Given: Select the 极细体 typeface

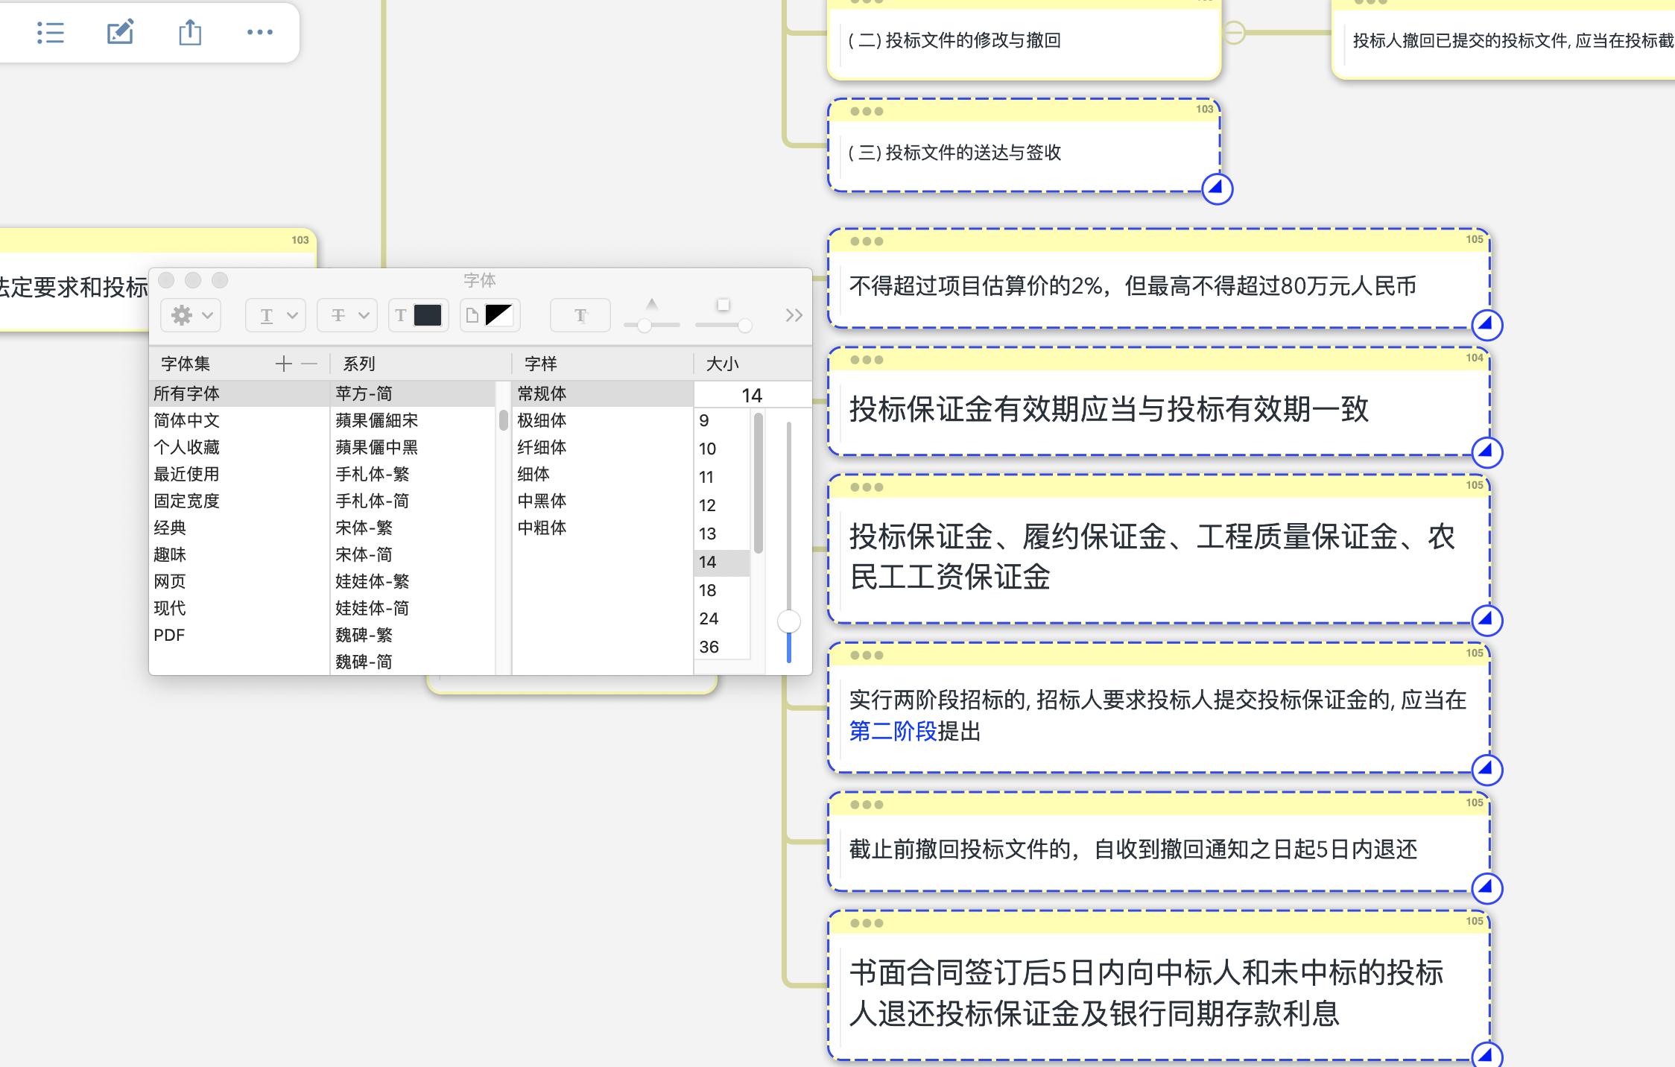Looking at the screenshot, I should click(602, 420).
